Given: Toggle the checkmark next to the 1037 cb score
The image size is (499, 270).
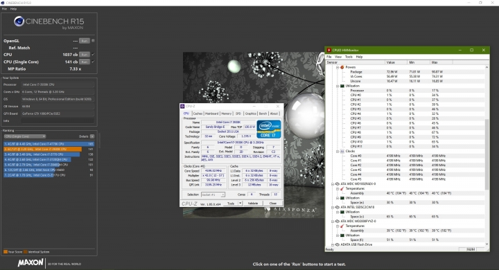Looking at the screenshot, I should tap(93, 55).
